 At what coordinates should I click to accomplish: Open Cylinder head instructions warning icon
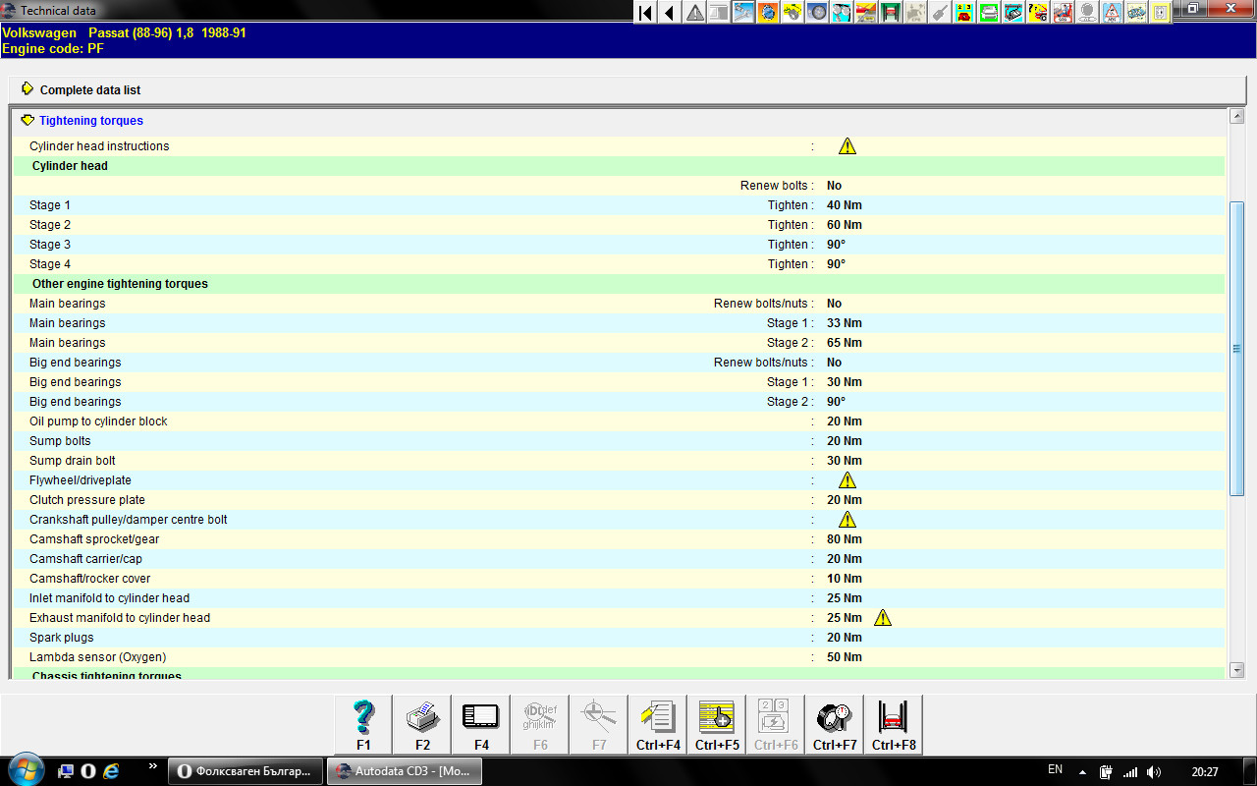coord(847,146)
